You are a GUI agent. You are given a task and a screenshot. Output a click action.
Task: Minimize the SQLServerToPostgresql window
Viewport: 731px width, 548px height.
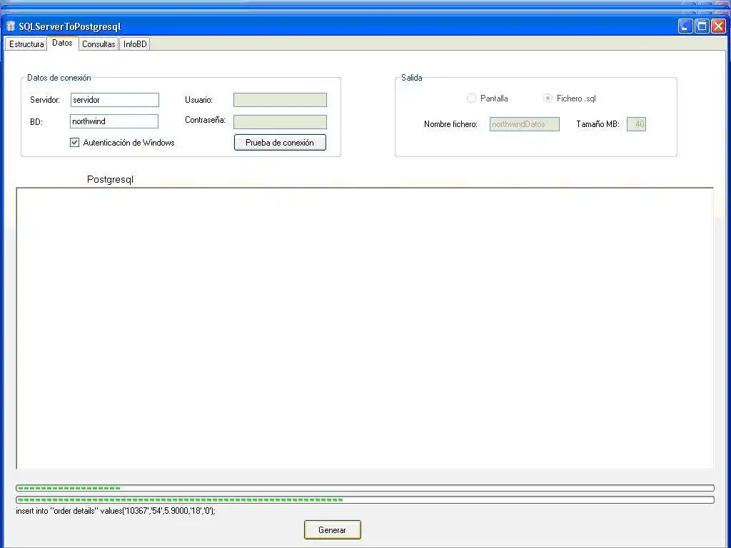[685, 26]
